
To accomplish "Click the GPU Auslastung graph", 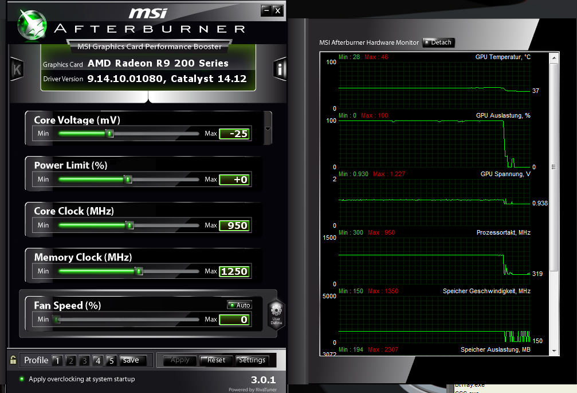I will tap(434, 143).
